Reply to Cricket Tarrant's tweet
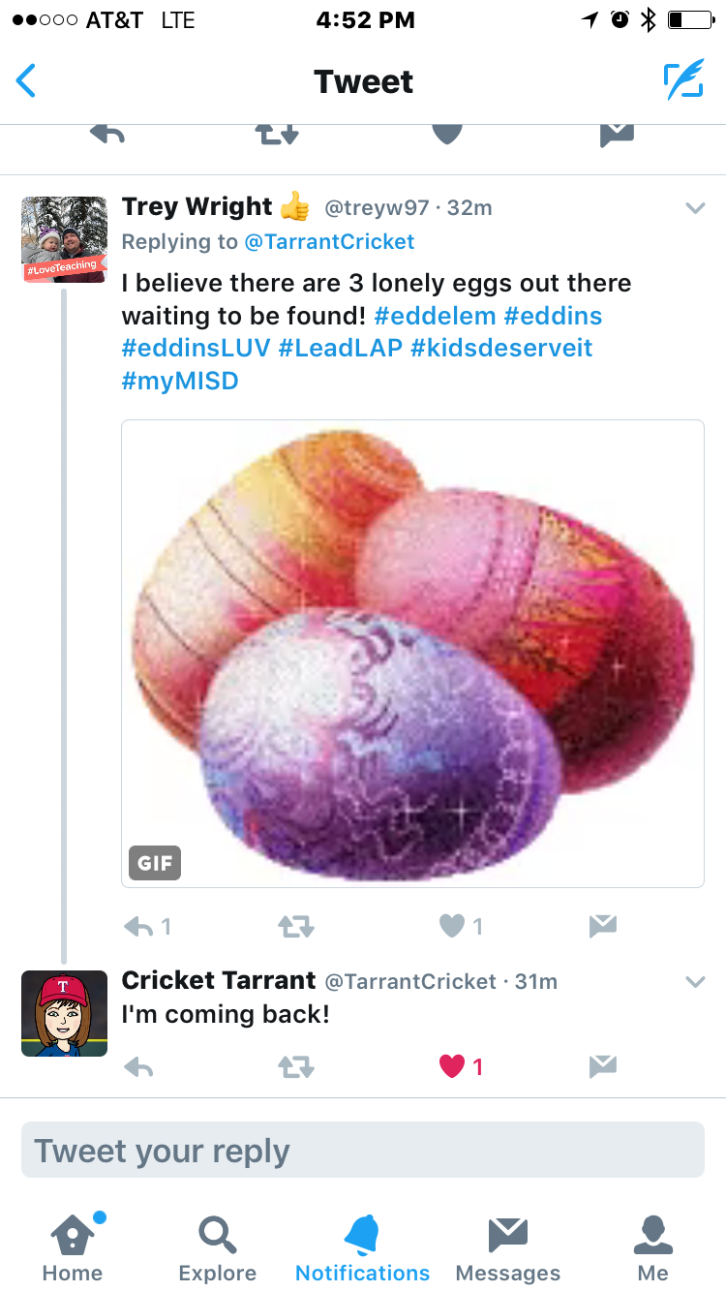726x1292 pixels. click(x=139, y=1066)
